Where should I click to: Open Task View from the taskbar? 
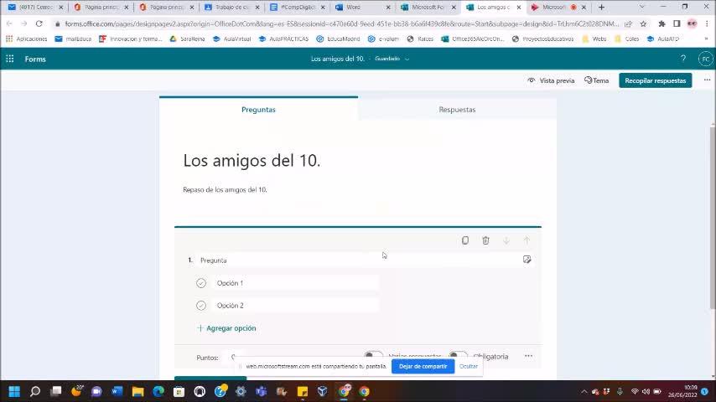point(55,391)
